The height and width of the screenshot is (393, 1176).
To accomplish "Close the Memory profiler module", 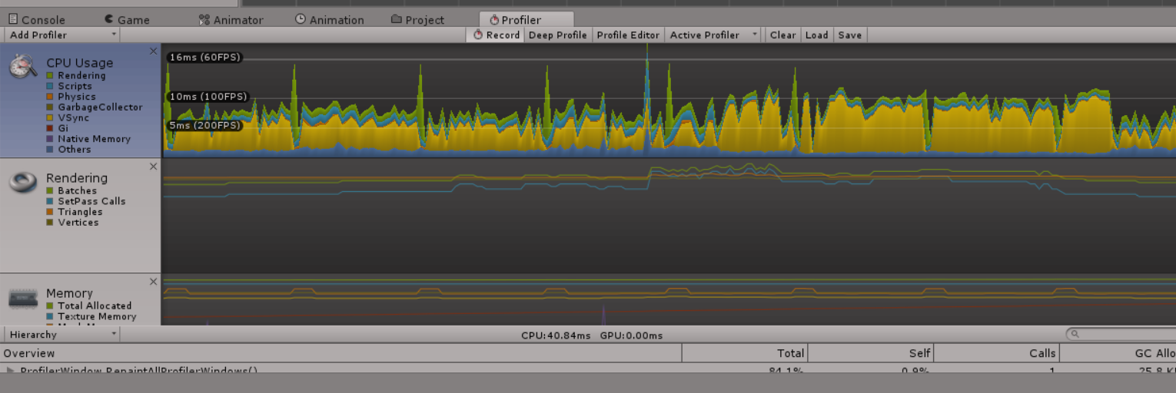I will pyautogui.click(x=153, y=282).
